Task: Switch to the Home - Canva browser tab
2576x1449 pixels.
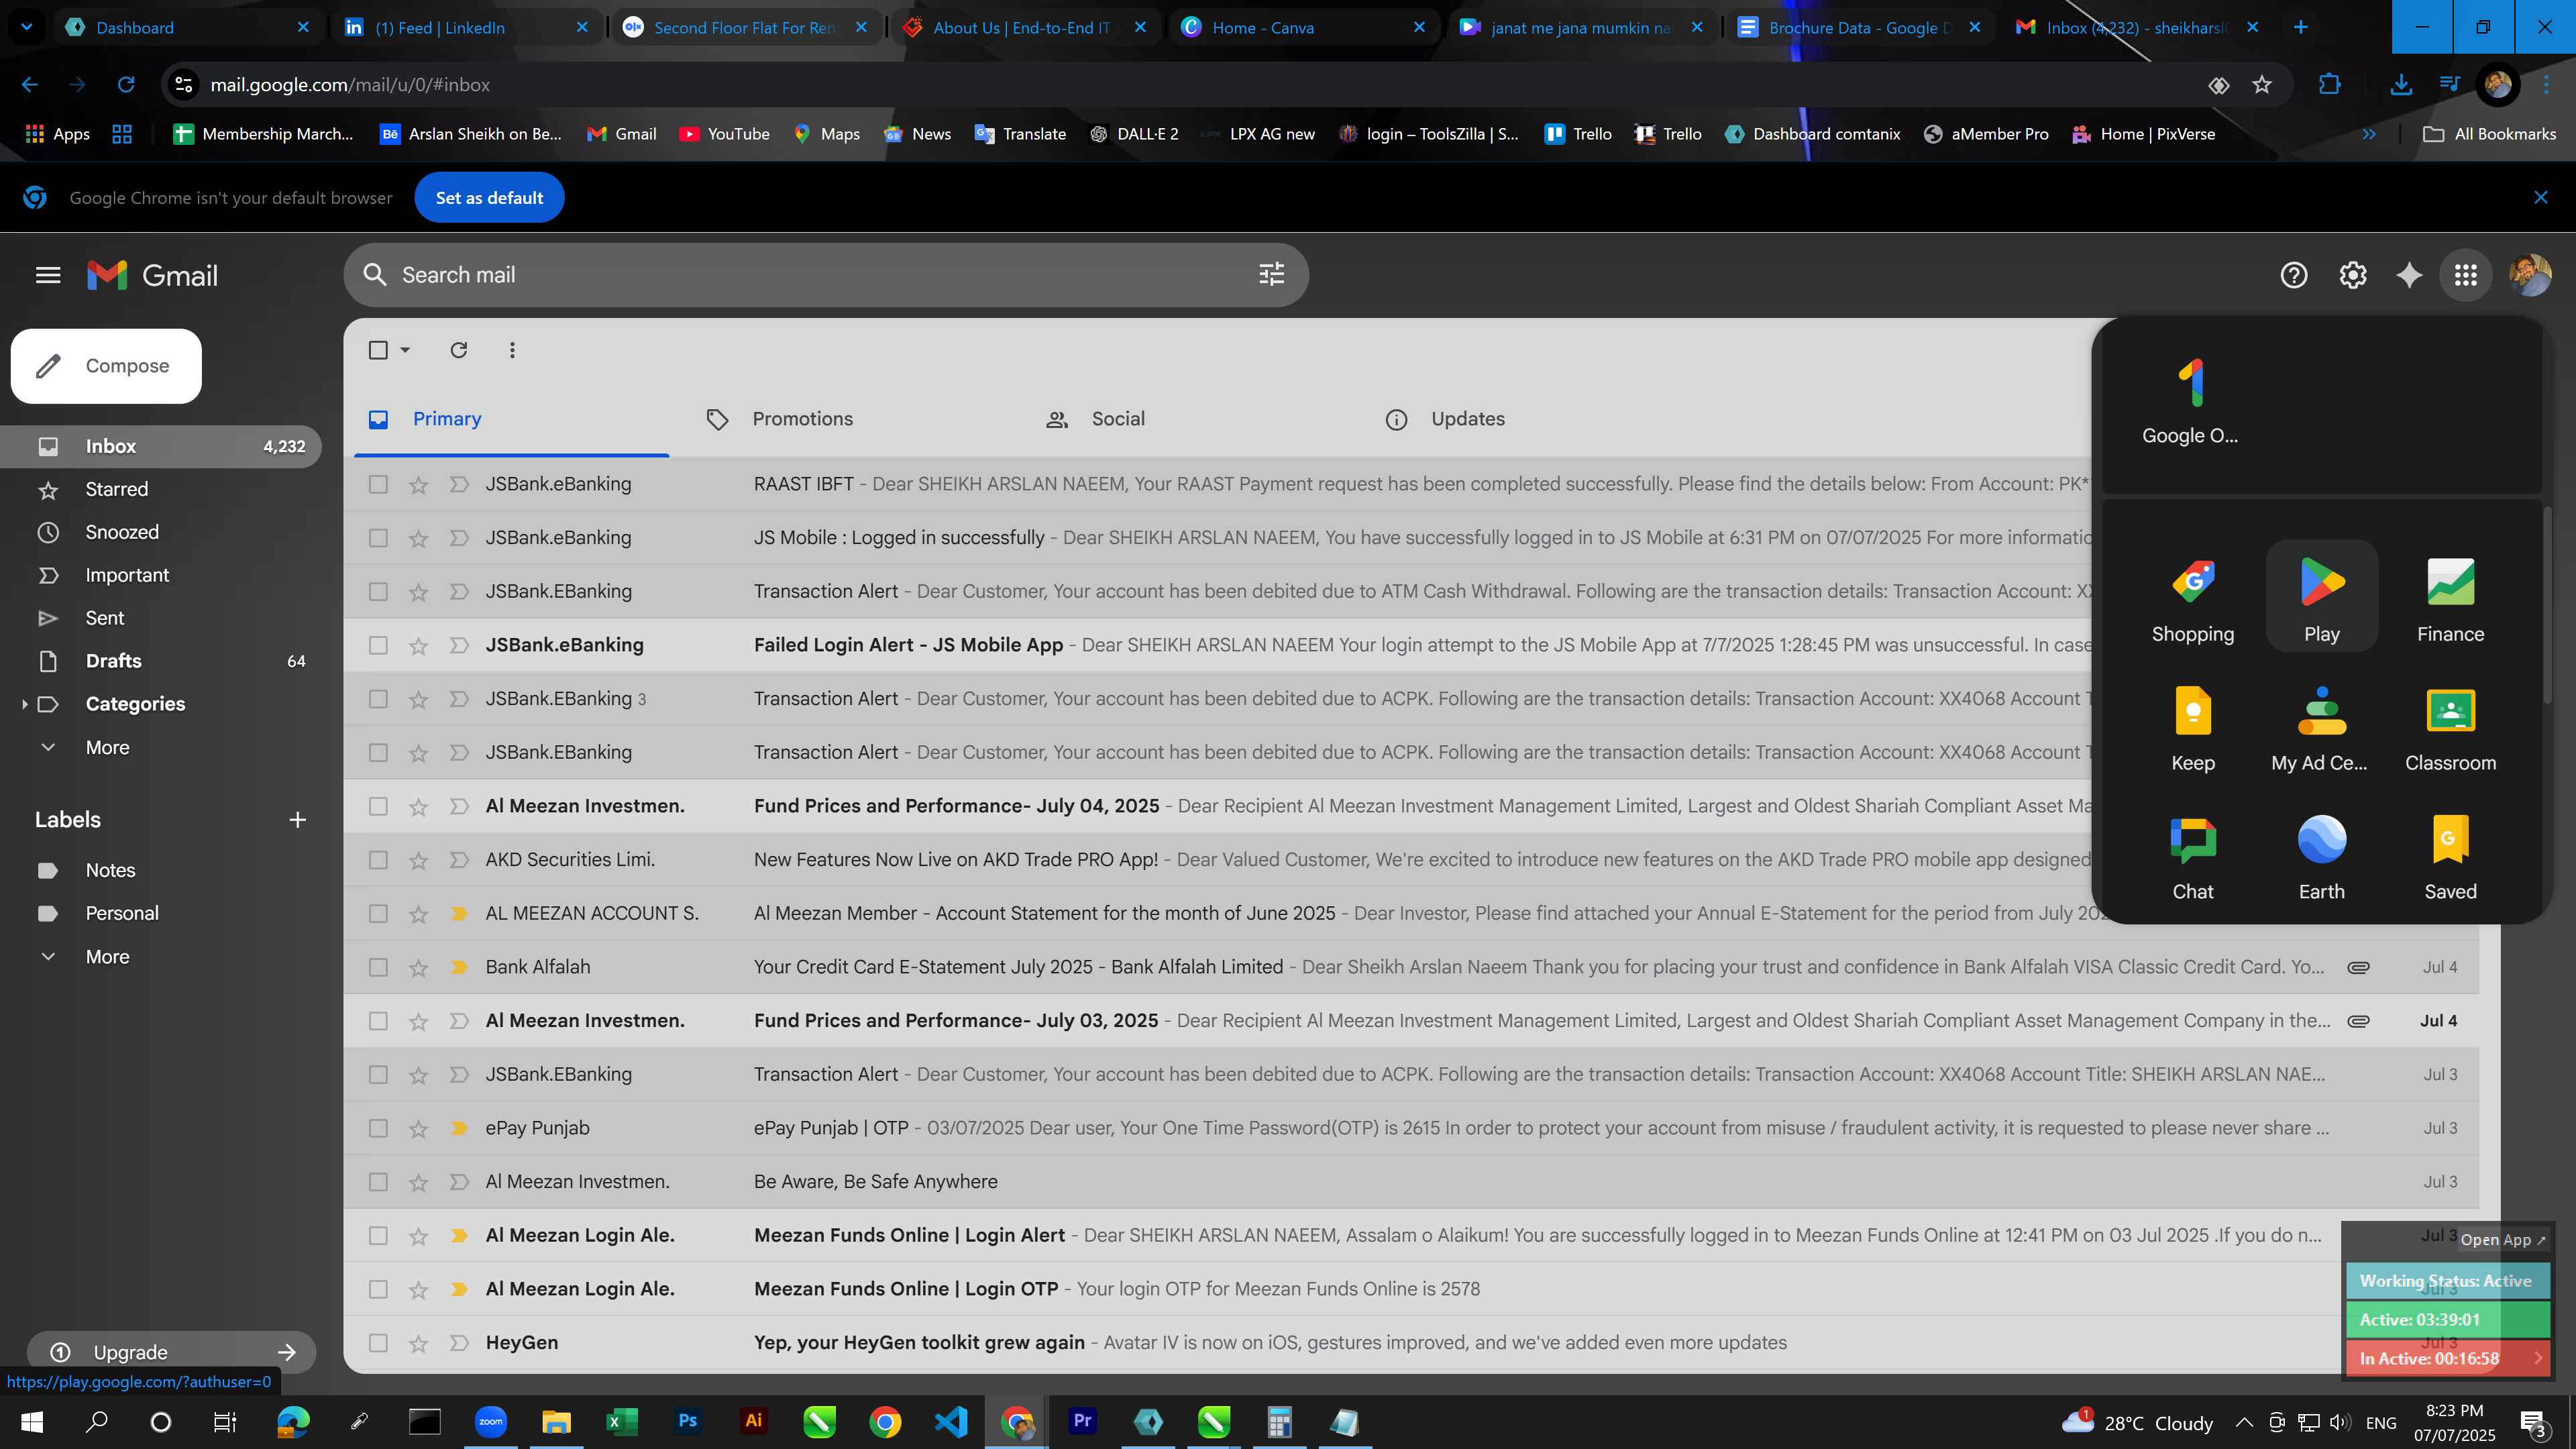Action: point(1303,27)
